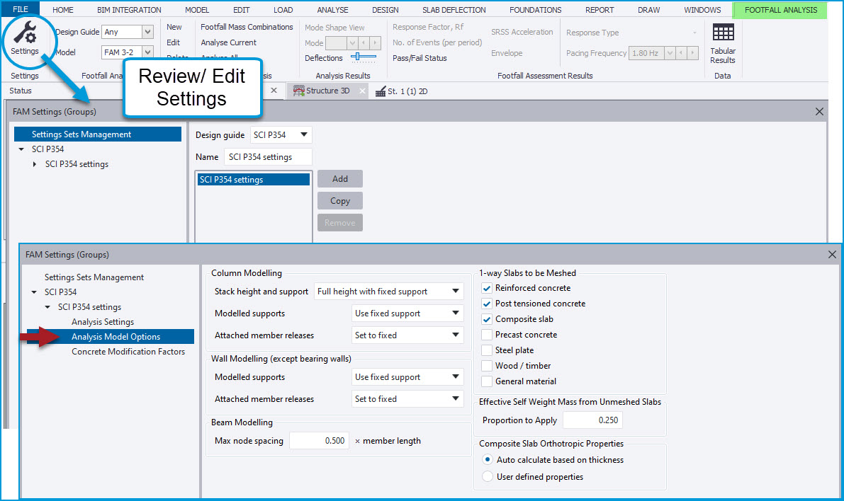Collapse the SCI P354 settings tree node
844x501 pixels.
click(48, 307)
